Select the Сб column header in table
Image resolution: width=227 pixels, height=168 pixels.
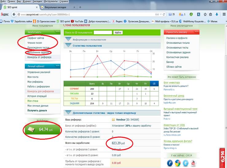tap(154, 83)
